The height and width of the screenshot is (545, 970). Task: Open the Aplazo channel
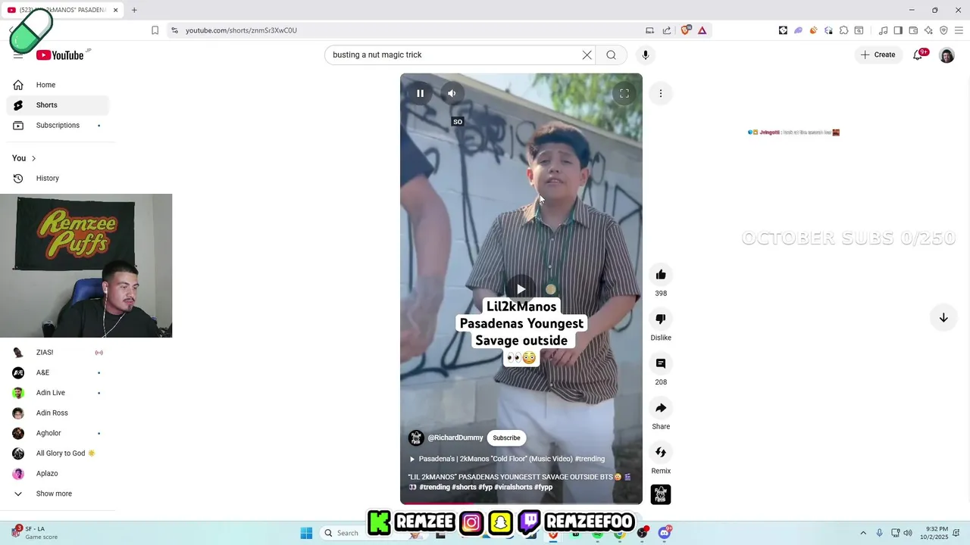(58, 473)
